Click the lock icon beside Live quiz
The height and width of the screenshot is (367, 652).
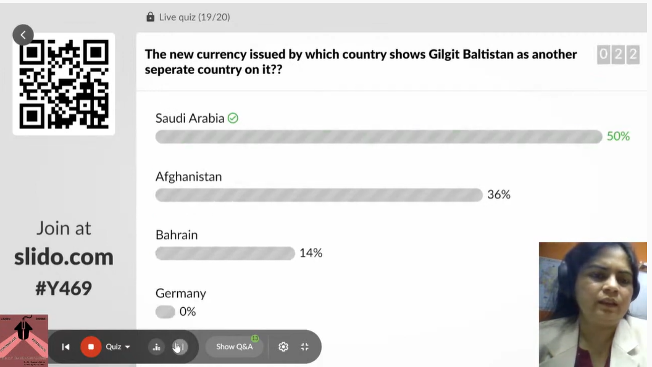tap(150, 17)
